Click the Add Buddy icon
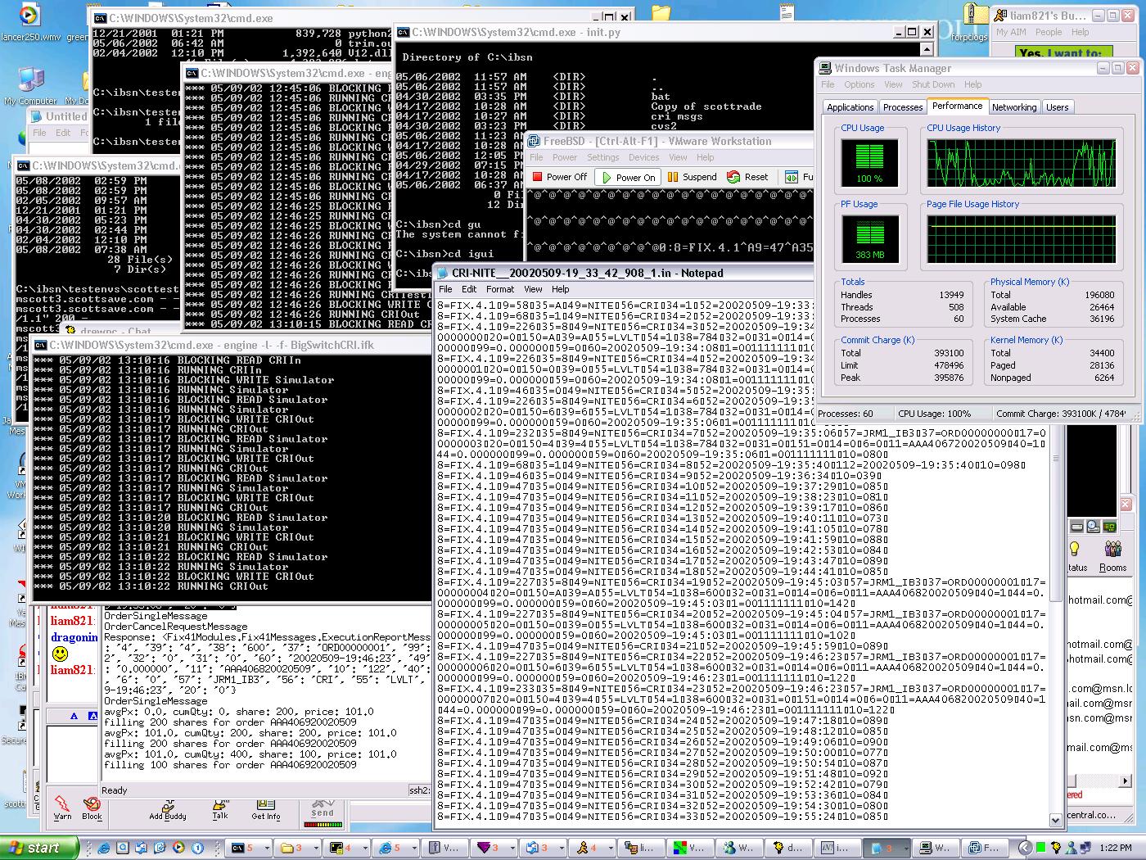 point(168,808)
